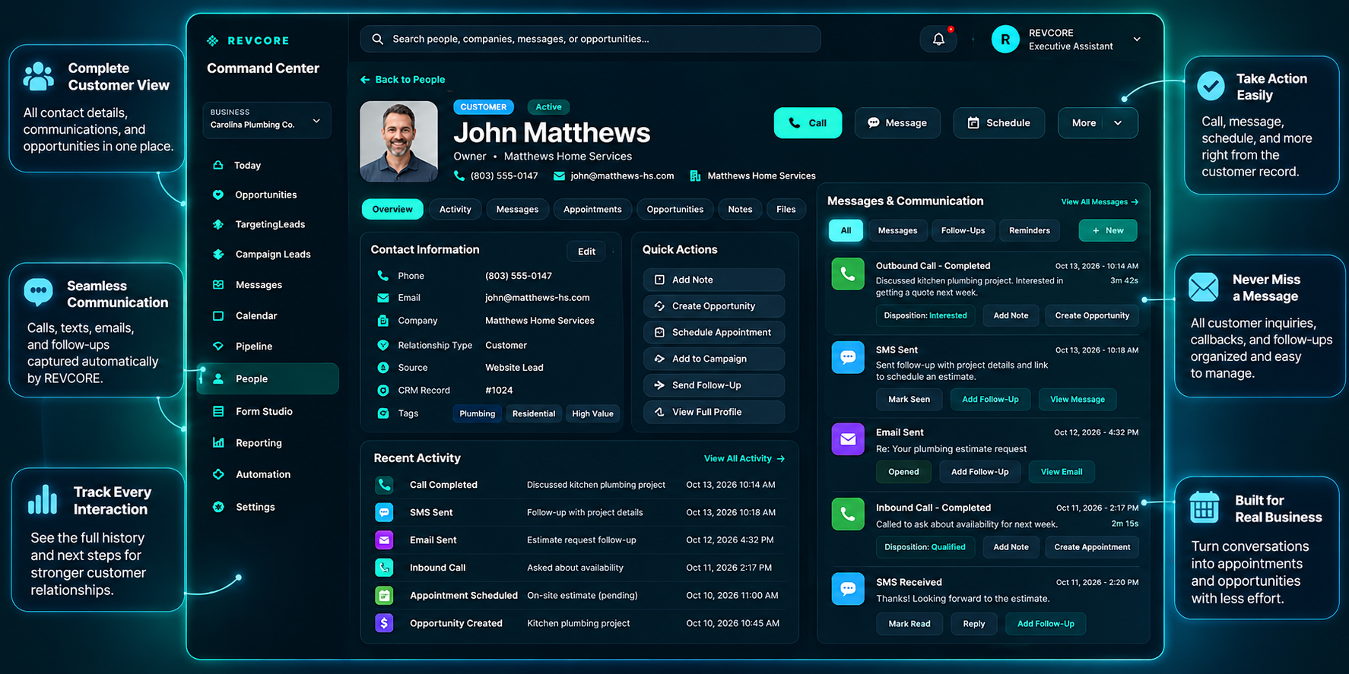This screenshot has width=1349, height=674.
Task: Click the Opportunity Created dollar icon
Action: click(384, 623)
